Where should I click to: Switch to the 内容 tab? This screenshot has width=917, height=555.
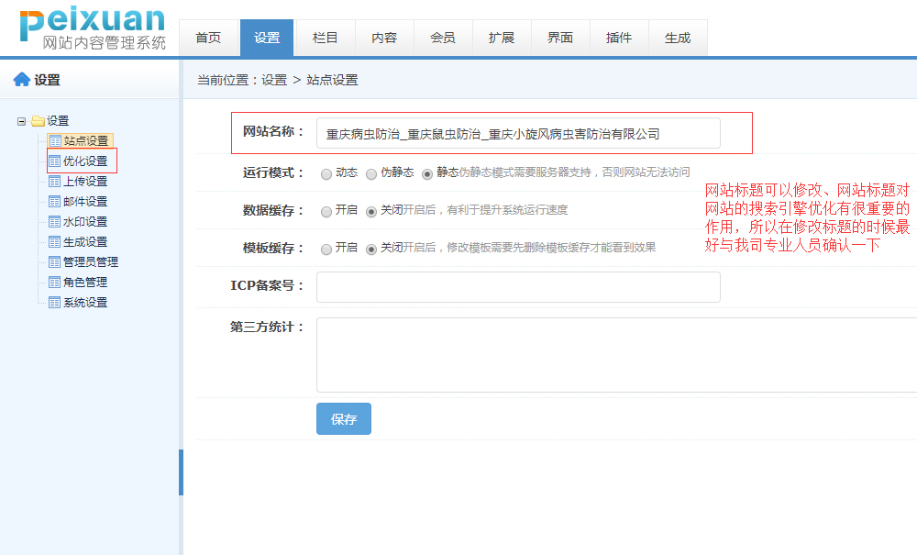(384, 38)
